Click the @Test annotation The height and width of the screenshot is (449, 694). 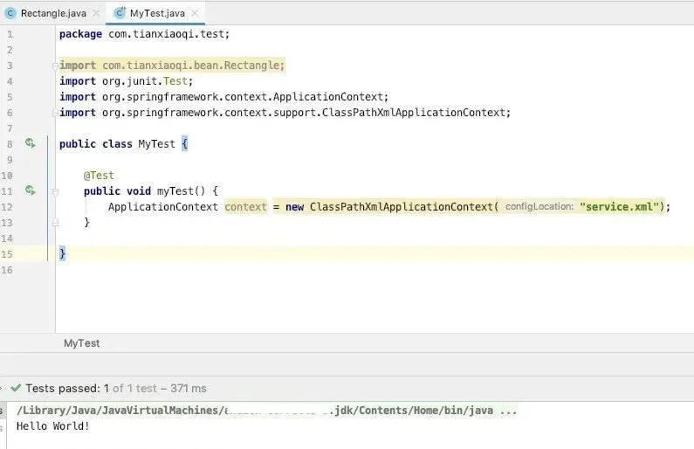pyautogui.click(x=99, y=176)
